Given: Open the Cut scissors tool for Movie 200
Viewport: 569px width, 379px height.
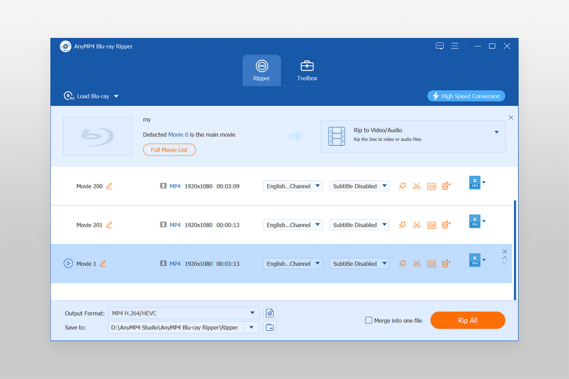Looking at the screenshot, I should [x=417, y=186].
